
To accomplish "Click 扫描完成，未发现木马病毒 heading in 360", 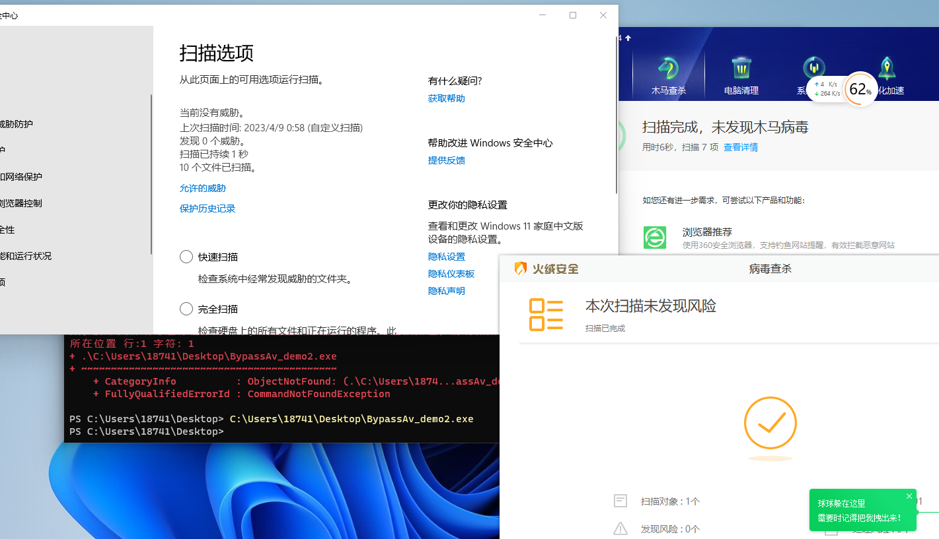I will click(x=726, y=127).
